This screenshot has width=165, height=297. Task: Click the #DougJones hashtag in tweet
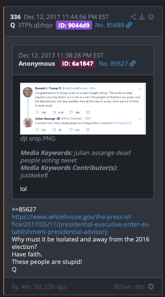[122, 123]
